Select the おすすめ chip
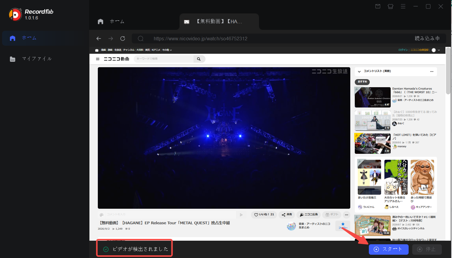Screen dimensions: 452x258 coord(362,82)
